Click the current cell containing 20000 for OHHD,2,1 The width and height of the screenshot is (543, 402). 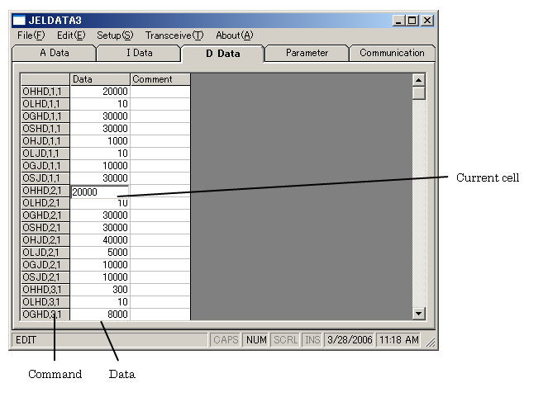100,192
